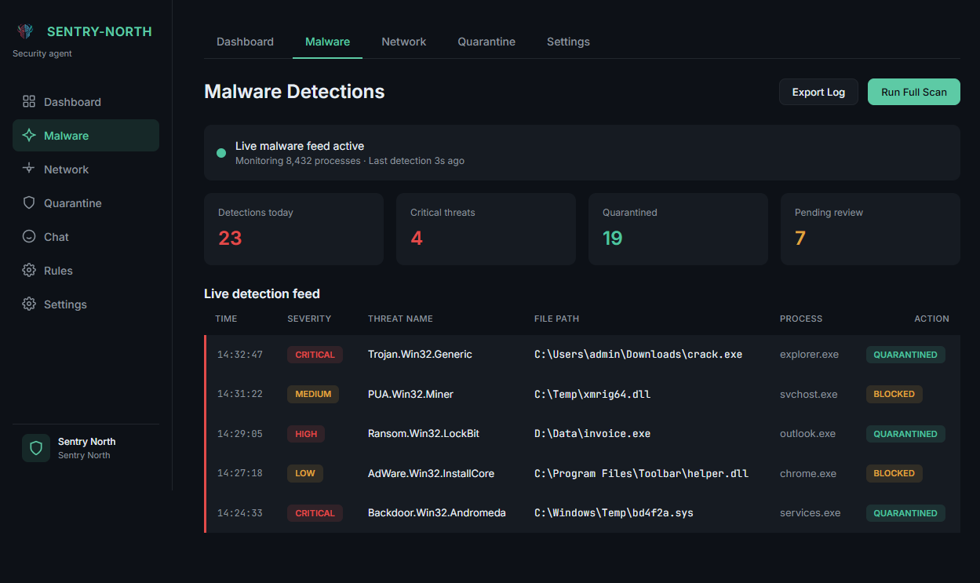Select threat Trojan.Win32.Generic

point(420,355)
